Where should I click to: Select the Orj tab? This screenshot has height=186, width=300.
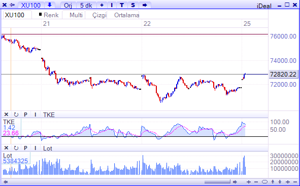(68, 5)
